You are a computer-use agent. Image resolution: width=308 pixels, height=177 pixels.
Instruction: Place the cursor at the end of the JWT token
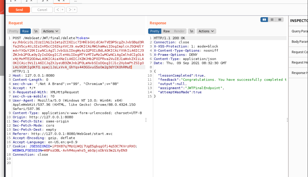[x=132, y=67]
